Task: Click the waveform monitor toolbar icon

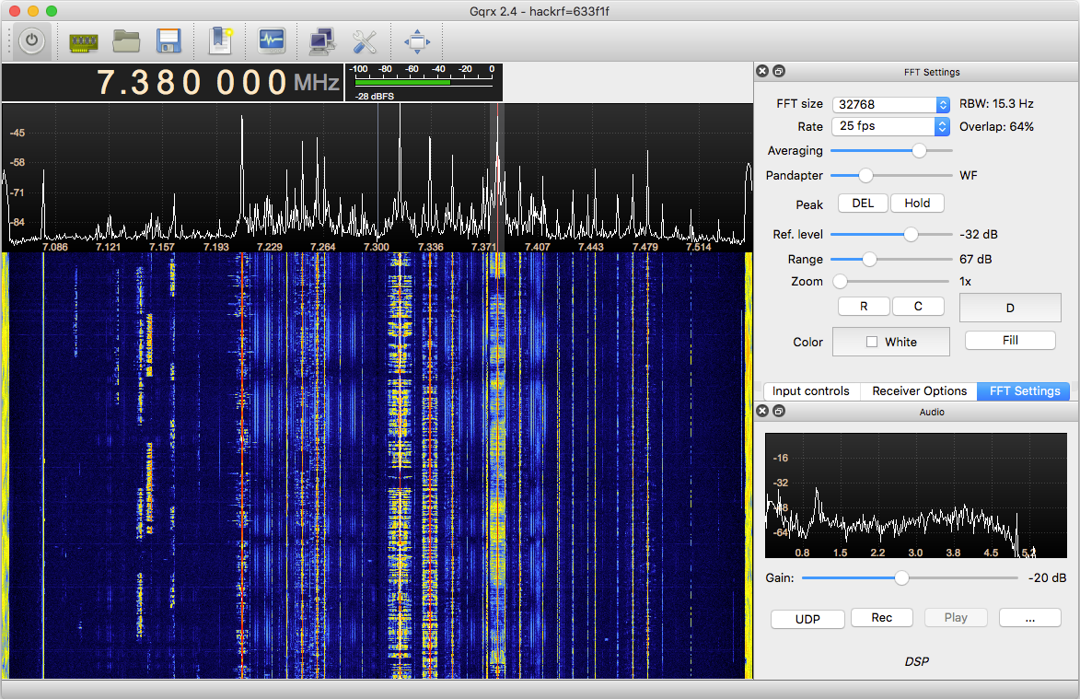Action: (x=271, y=41)
